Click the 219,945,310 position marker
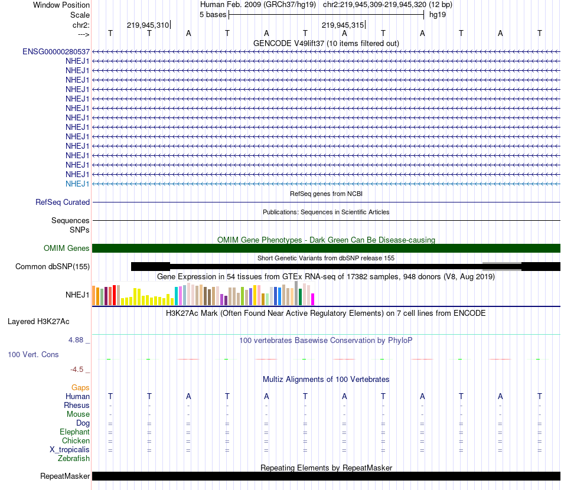The width and height of the screenshot is (561, 490). click(x=148, y=25)
